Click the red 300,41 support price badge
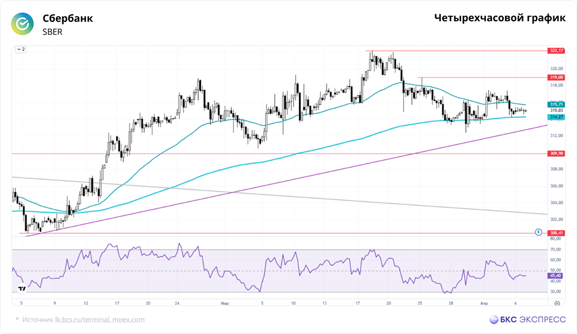The height and width of the screenshot is (334, 577). click(555, 233)
